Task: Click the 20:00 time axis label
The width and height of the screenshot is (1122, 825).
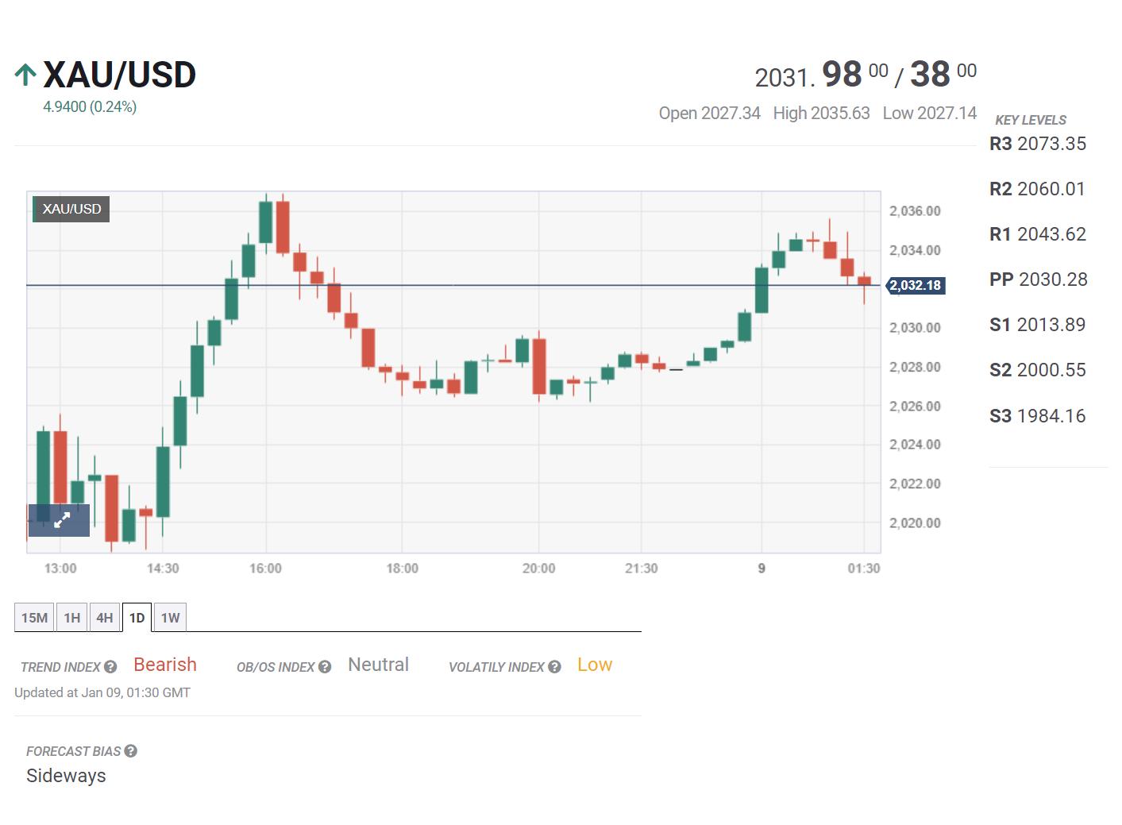Action: tap(538, 569)
